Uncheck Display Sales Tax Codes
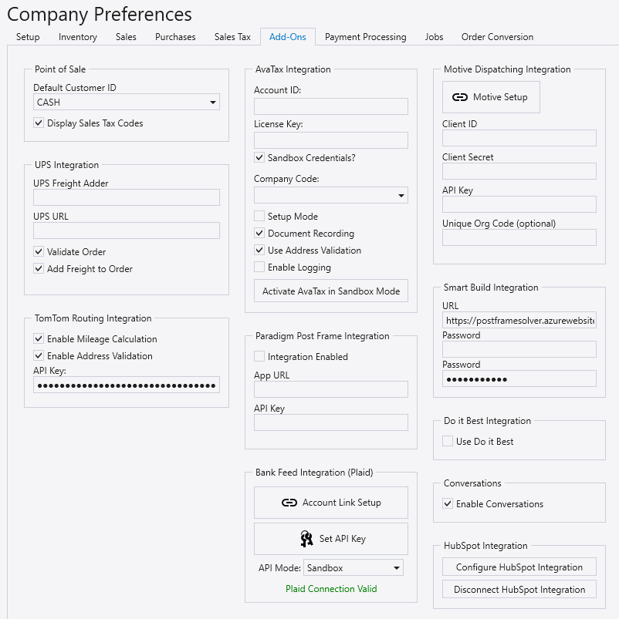Viewport: 619px width, 619px height. pyautogui.click(x=39, y=123)
